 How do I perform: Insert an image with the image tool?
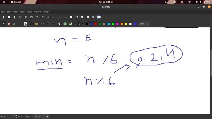pos(26,24)
